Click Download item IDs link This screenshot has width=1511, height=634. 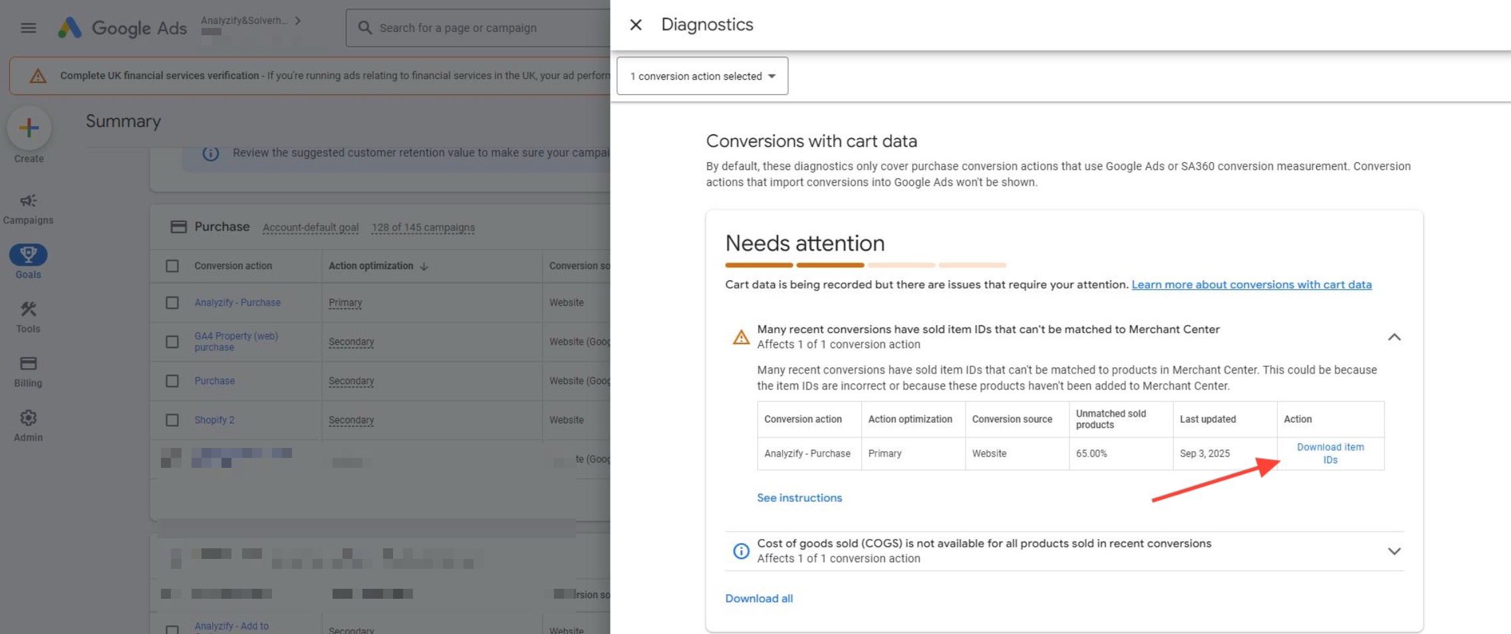1330,453
